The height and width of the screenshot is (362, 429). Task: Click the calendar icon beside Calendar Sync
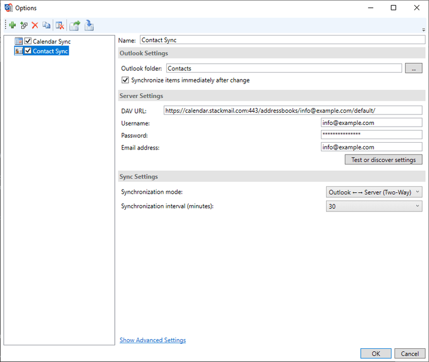19,41
